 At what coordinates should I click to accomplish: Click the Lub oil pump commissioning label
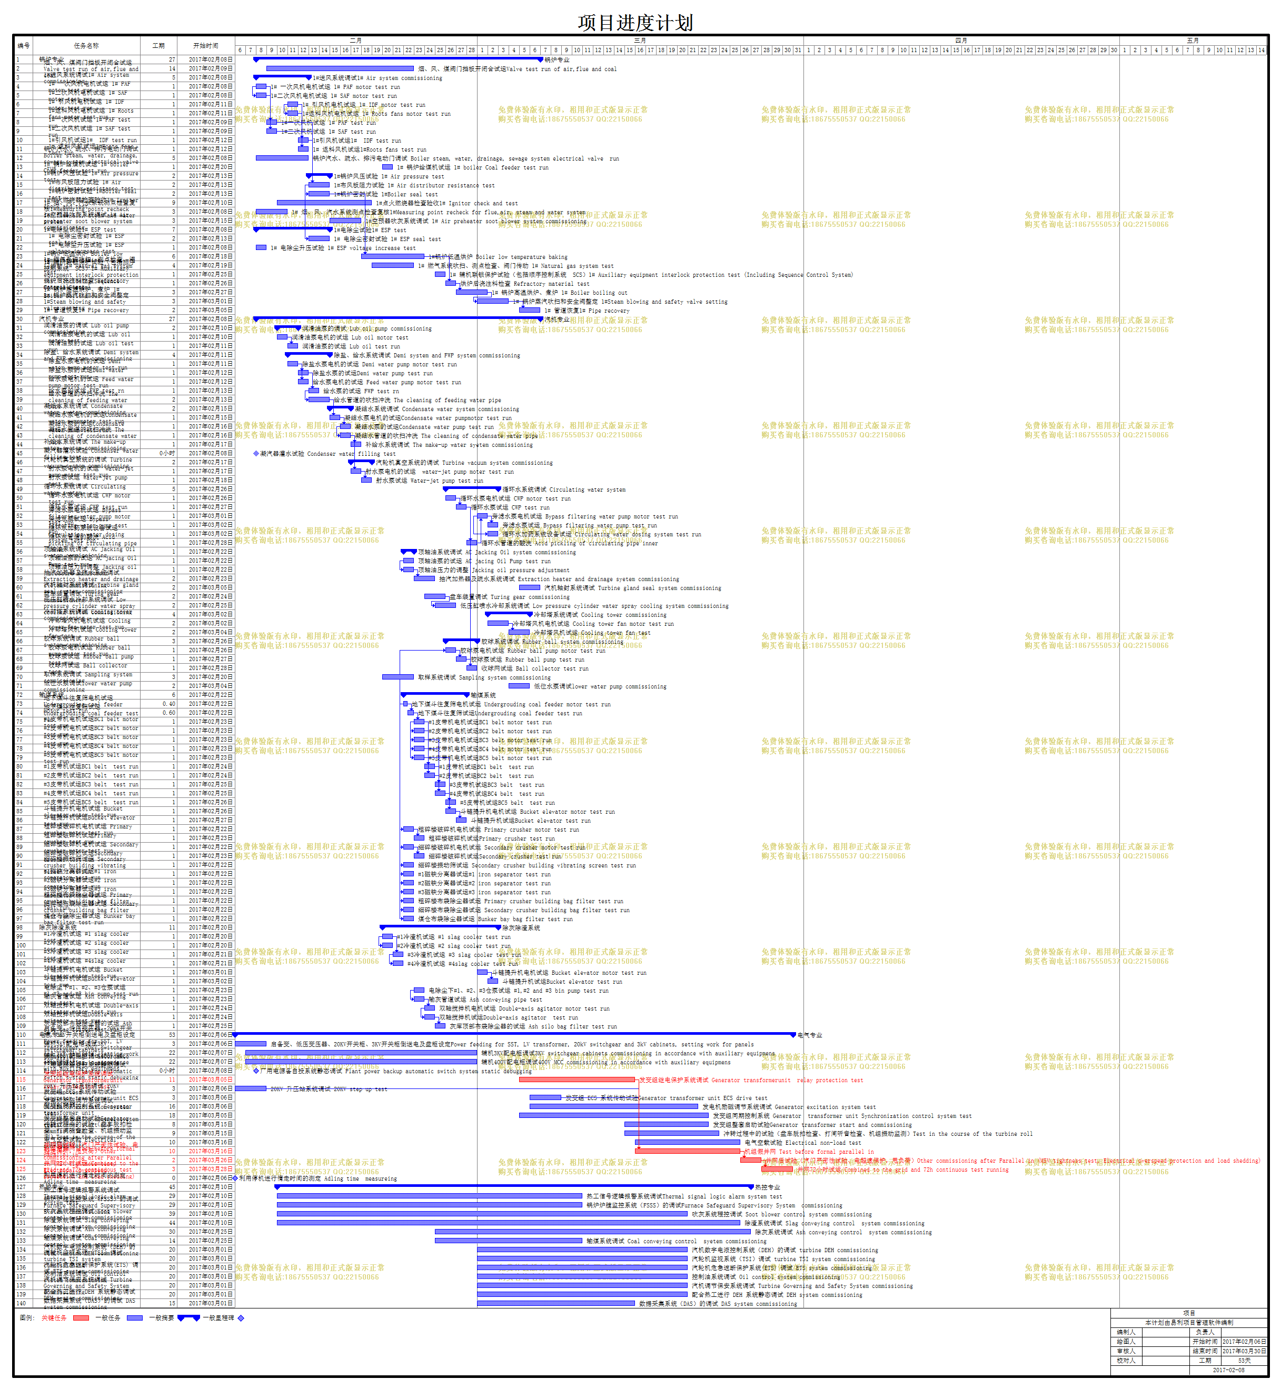[366, 328]
